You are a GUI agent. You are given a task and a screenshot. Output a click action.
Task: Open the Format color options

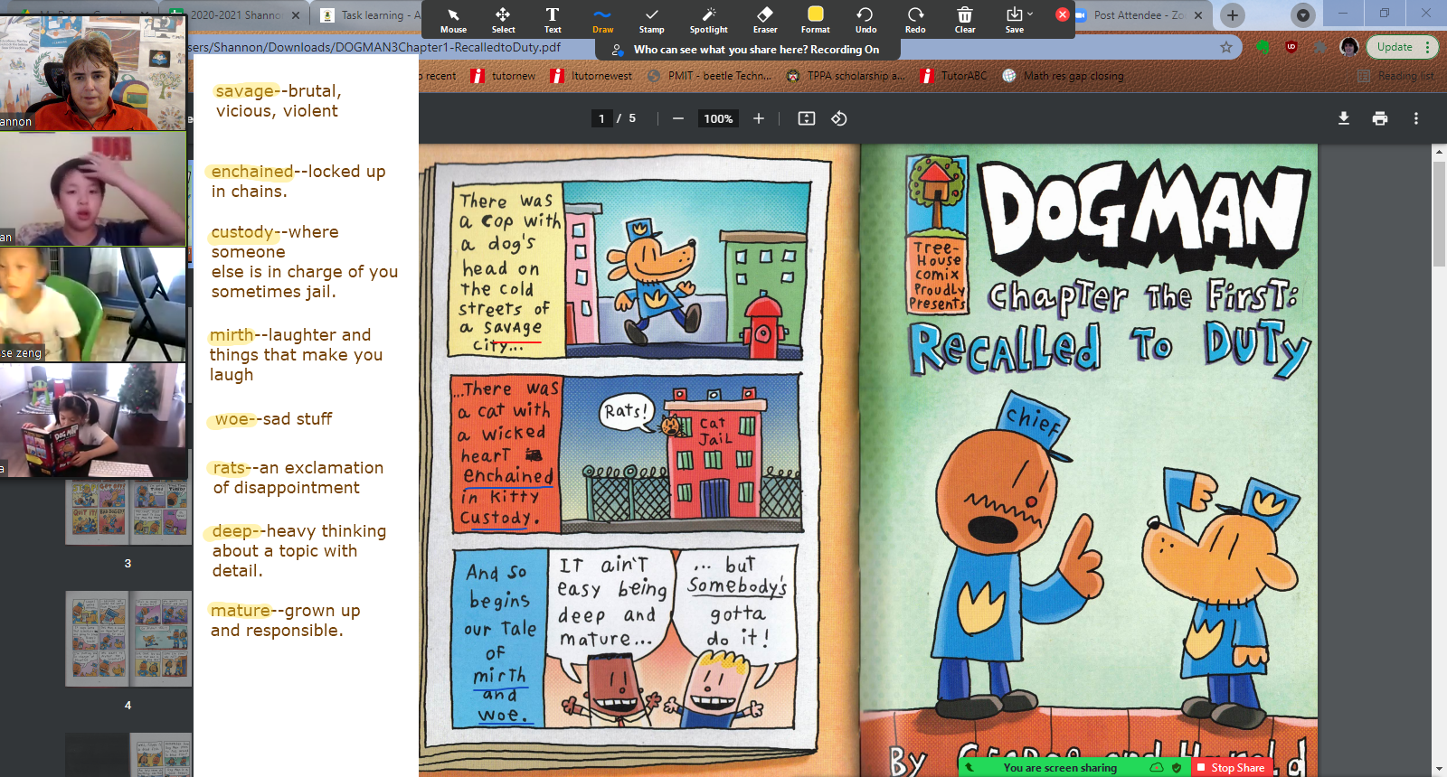(x=815, y=19)
